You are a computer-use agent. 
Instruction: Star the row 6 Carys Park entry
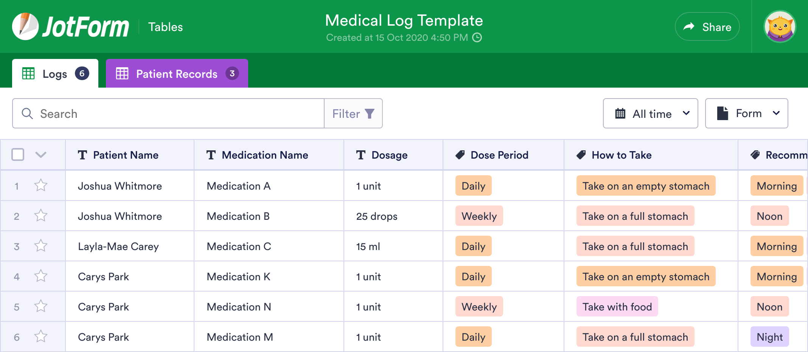tap(40, 337)
